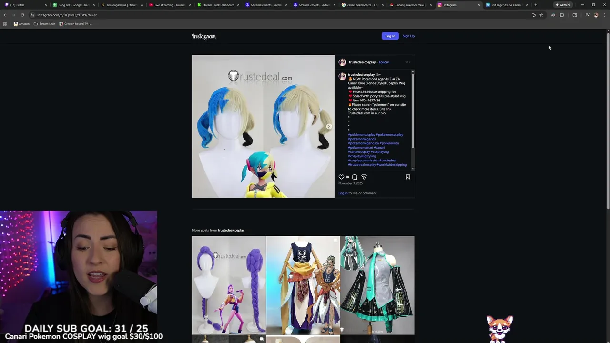Open browser extensions puzzle icon
Viewport: 610px width, 343px height.
562,15
